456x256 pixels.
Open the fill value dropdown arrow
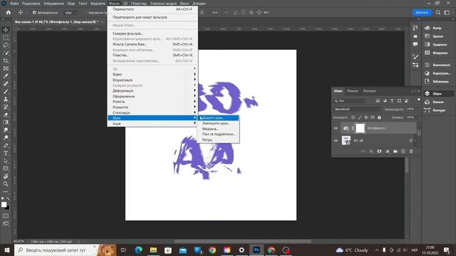[418, 117]
